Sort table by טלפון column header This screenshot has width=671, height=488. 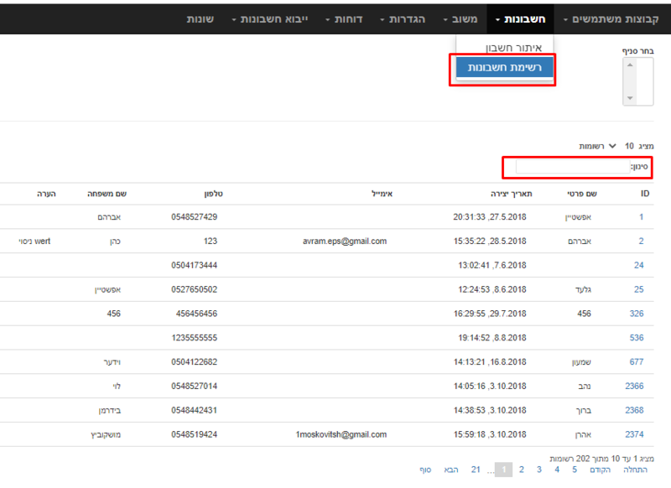[213, 194]
